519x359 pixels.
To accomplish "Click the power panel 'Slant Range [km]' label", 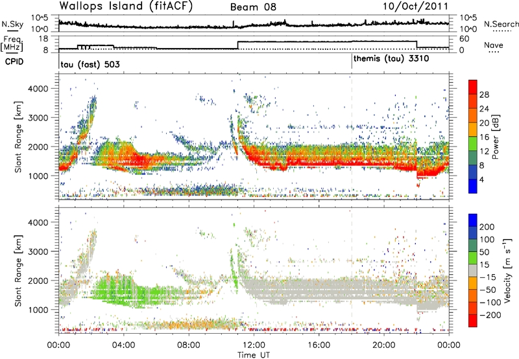I will click(19, 137).
